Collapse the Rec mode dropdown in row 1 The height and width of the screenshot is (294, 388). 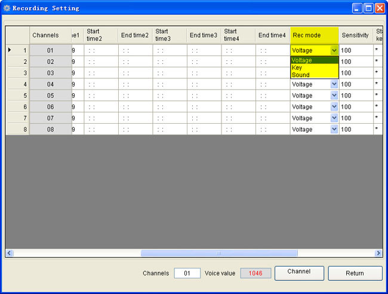point(334,51)
